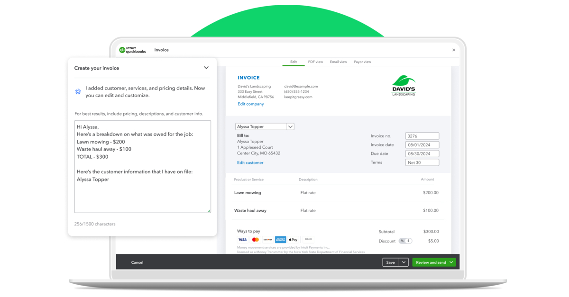Switch to the PDF view tab
This screenshot has height=297, width=569.
click(x=315, y=62)
